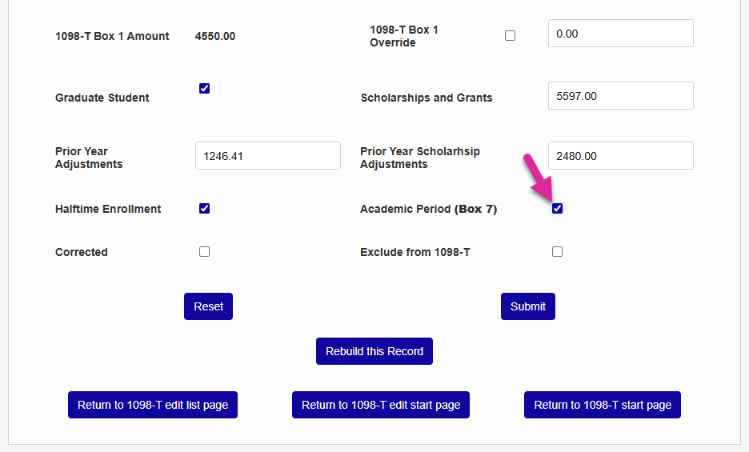The width and height of the screenshot is (749, 452).
Task: Return to 1098-T edit list page
Action: coord(153,405)
